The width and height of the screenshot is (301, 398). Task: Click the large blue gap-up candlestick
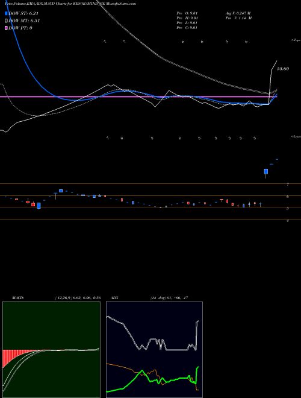[265, 172]
